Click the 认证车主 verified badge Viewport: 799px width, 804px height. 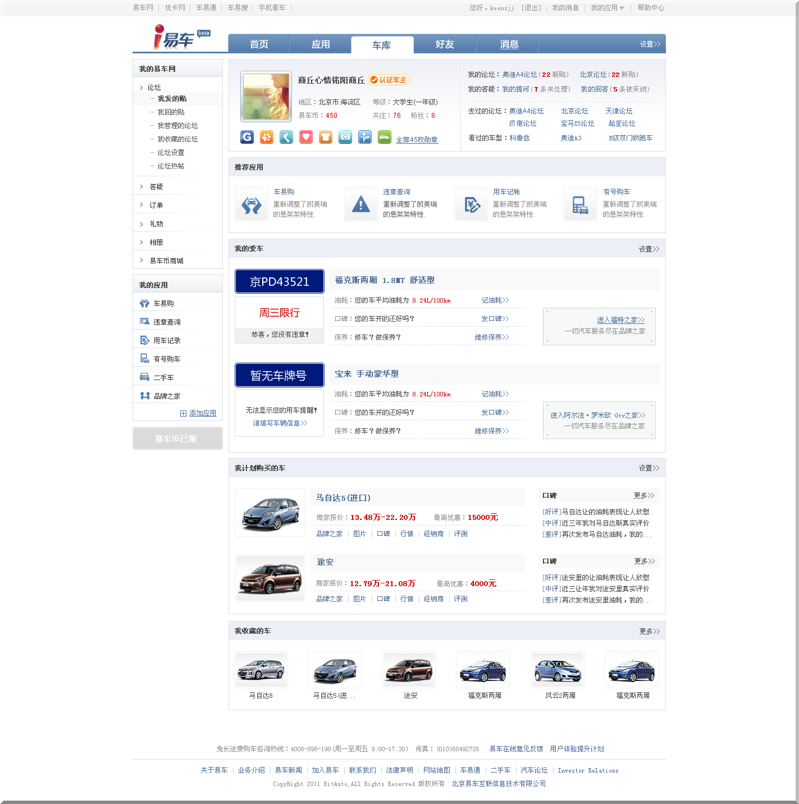pos(389,80)
